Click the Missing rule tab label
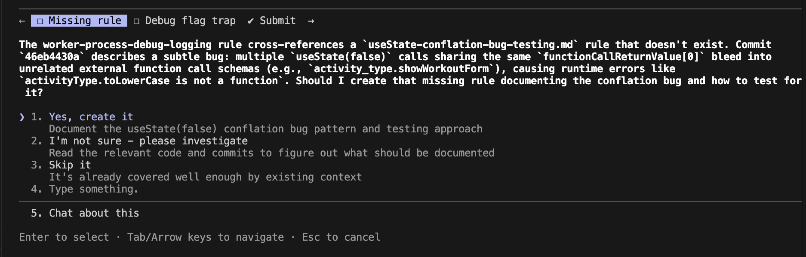 (84, 20)
